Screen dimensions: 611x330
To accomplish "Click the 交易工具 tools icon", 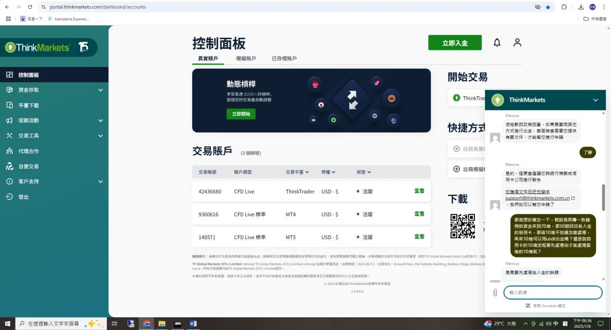I will pos(9,135).
